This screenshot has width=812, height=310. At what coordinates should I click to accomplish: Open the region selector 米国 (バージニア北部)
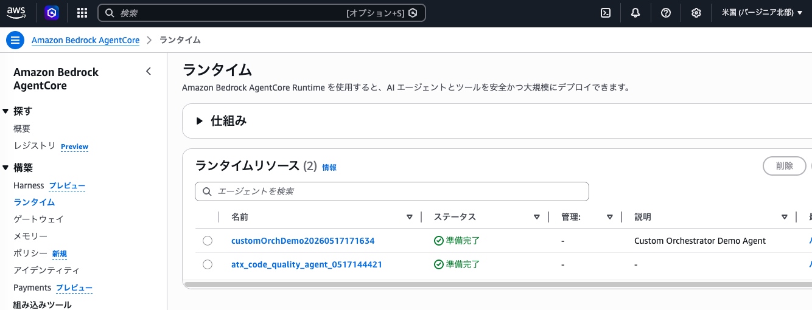[x=761, y=13]
